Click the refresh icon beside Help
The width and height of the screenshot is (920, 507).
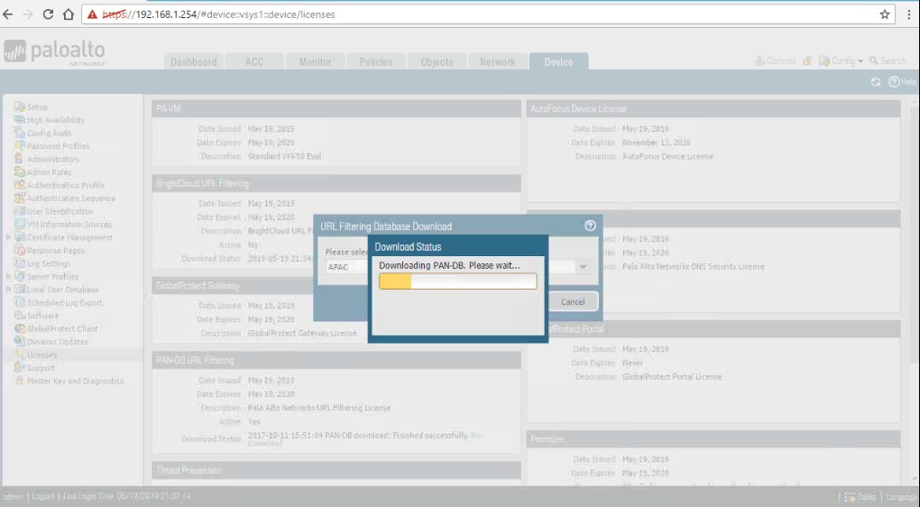pos(876,82)
